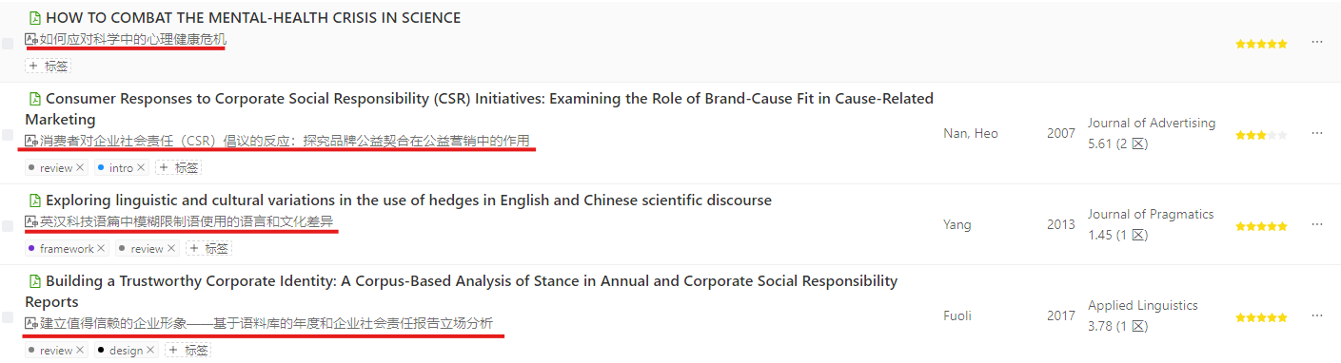Image resolution: width=1341 pixels, height=363 pixels.
Task: Select checkbox for Nan, Heo 2007 row
Action: click(7, 134)
